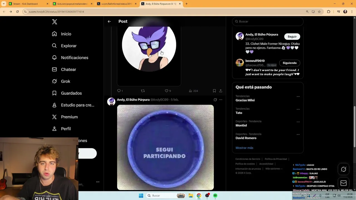The height and width of the screenshot is (200, 356).
Task: Open the Montiel trending topic
Action: (241, 125)
